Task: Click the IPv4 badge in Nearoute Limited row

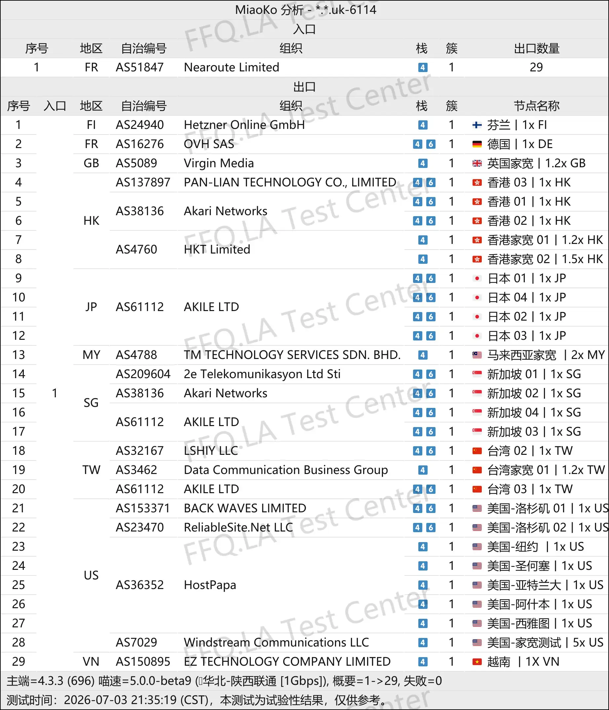Action: tap(423, 67)
